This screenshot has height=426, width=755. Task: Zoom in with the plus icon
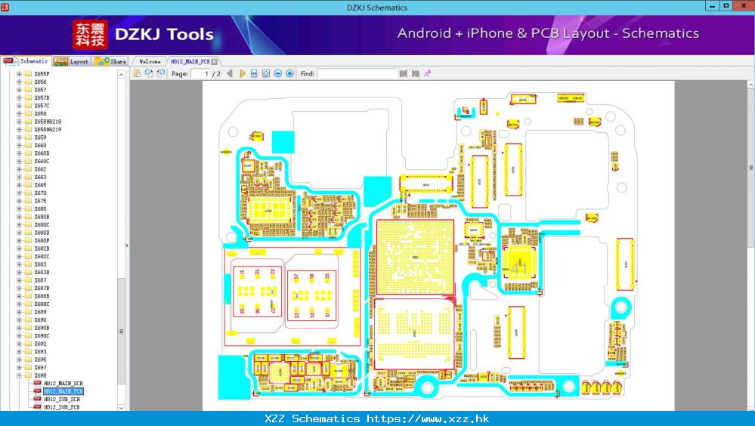(x=290, y=73)
